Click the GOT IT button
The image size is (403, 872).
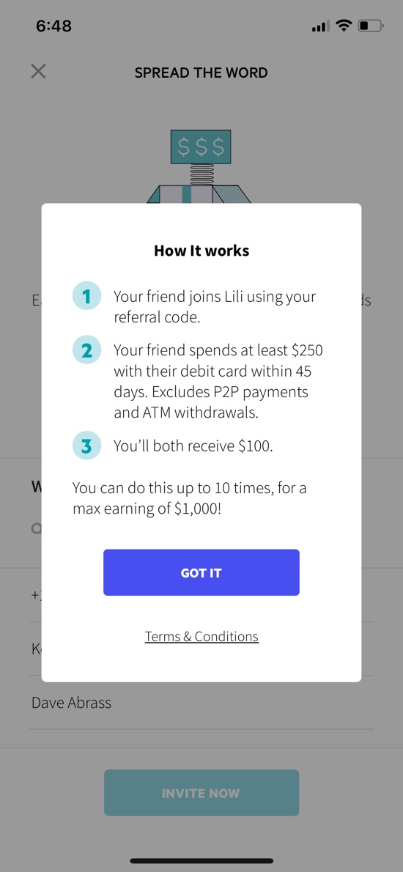(202, 572)
